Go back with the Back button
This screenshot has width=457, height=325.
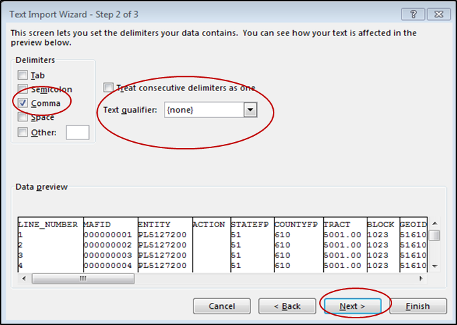[287, 306]
